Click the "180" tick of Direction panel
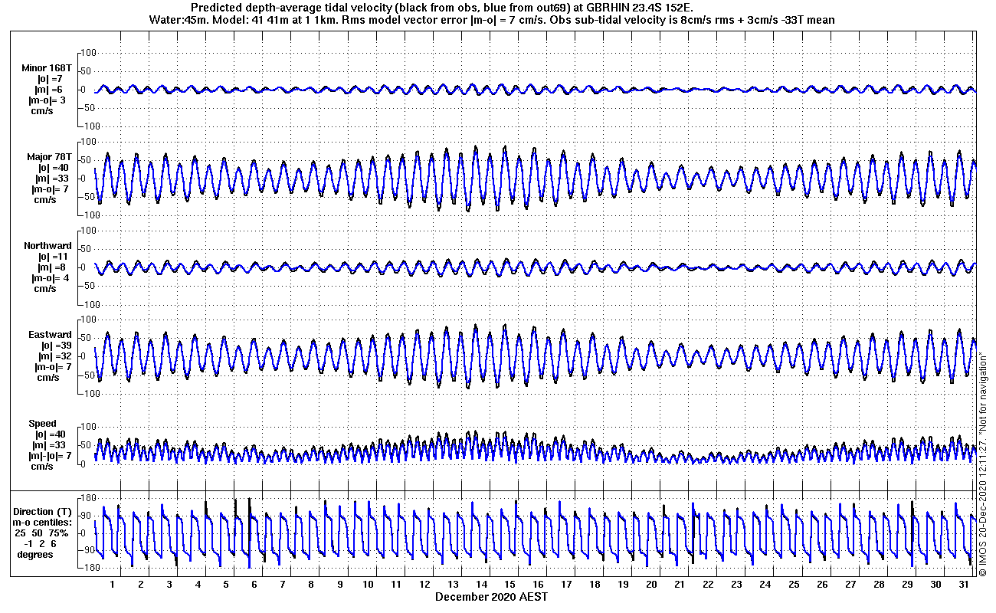996x613 pixels. 87,498
